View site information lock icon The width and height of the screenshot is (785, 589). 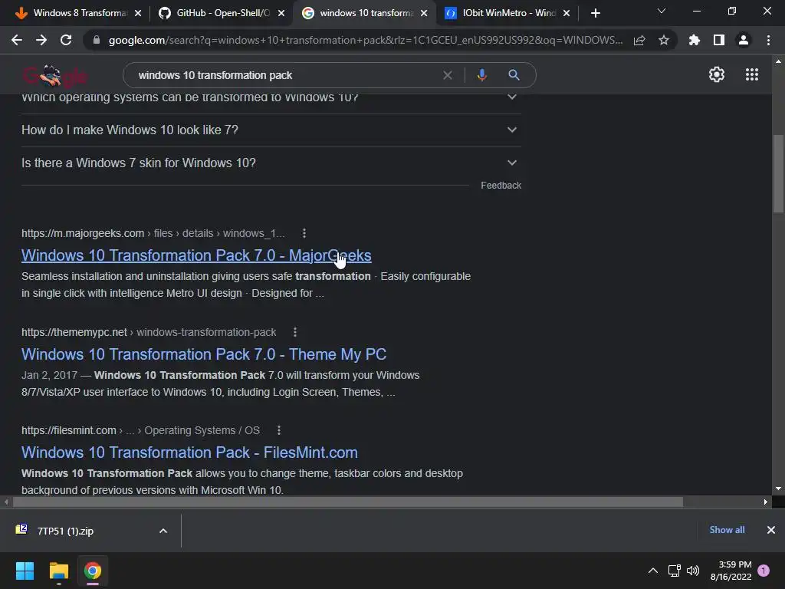97,40
